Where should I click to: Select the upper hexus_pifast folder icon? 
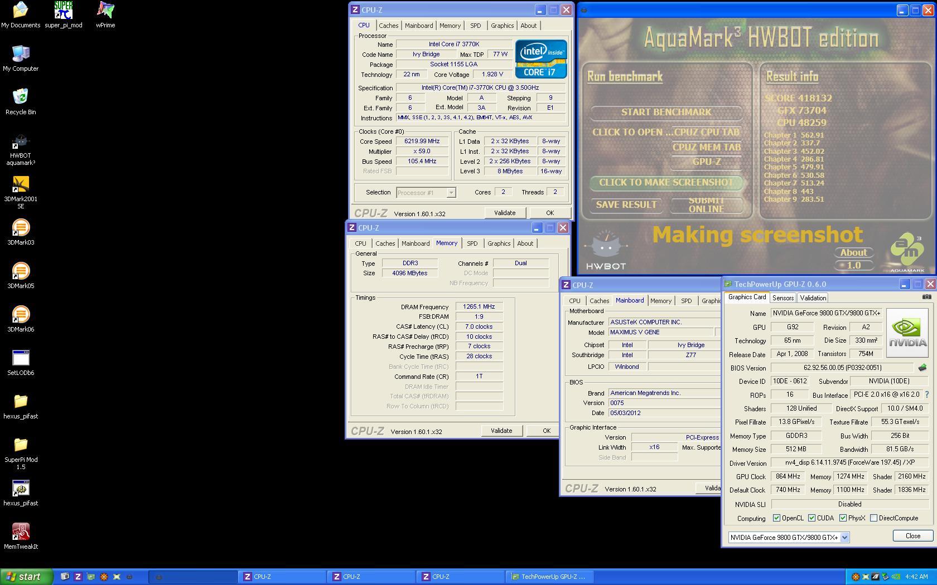[21, 406]
